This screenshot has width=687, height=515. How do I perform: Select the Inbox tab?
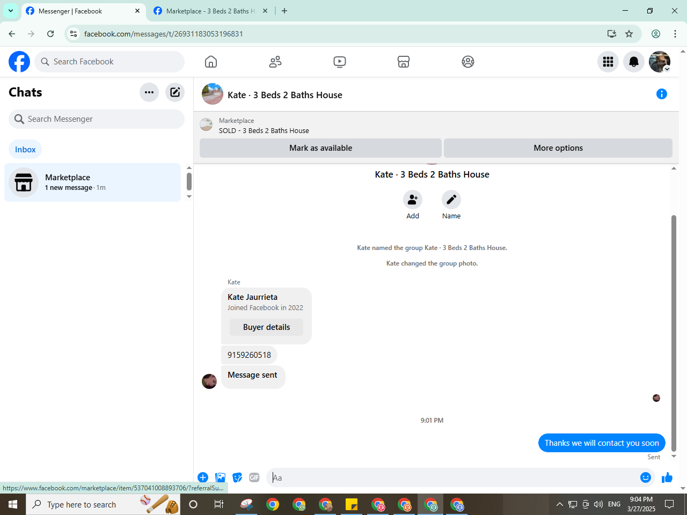coord(25,150)
